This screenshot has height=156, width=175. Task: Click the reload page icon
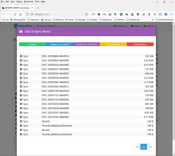(15, 14)
